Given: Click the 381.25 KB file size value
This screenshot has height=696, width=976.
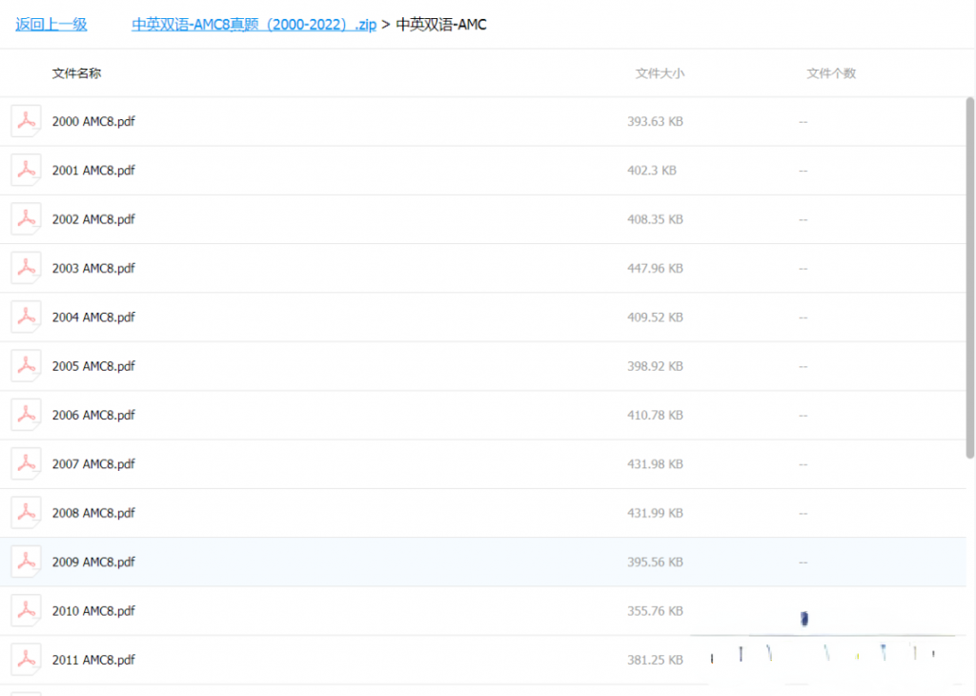Looking at the screenshot, I should [655, 660].
